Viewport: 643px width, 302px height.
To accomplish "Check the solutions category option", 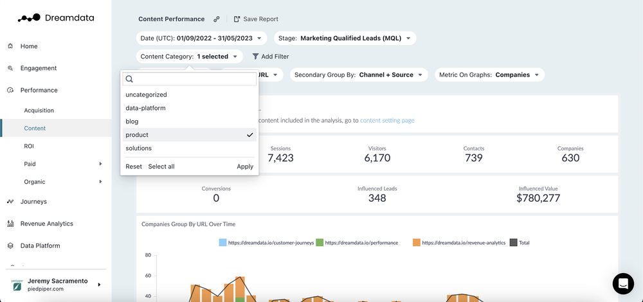I will coord(190,148).
